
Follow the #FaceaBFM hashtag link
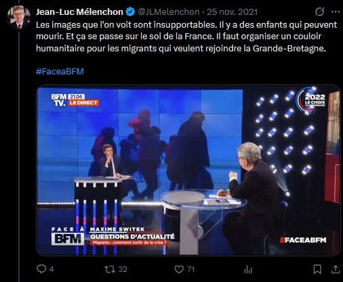tap(60, 72)
